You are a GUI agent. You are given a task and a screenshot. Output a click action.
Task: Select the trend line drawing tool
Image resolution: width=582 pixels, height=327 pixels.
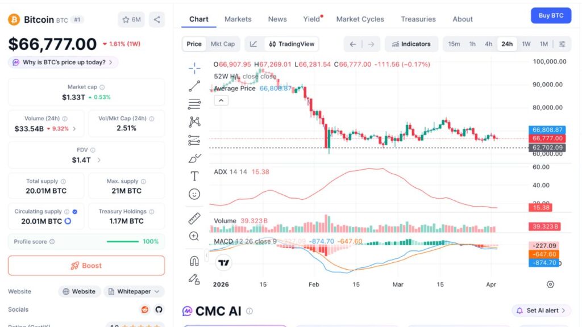point(194,85)
